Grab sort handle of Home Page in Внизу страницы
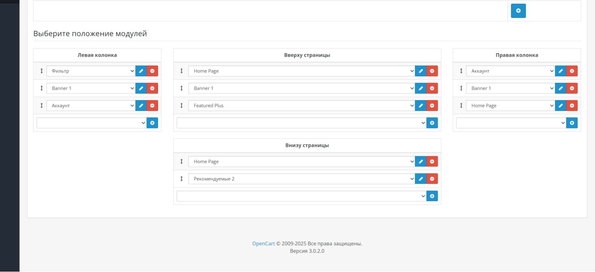Viewport: 595px width, 272px height. [181, 161]
